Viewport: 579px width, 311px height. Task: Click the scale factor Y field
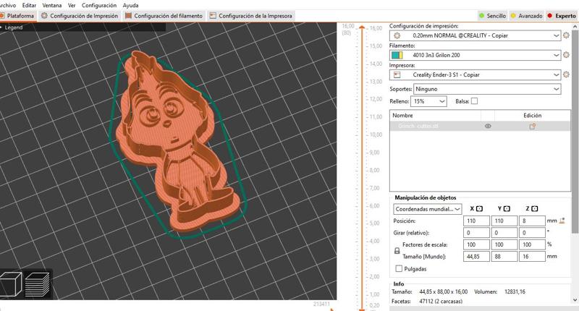[504, 244]
